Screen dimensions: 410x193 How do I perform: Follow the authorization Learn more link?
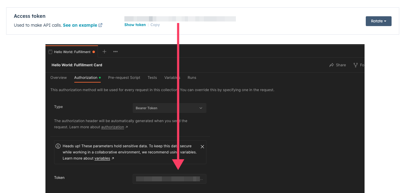tap(112, 127)
